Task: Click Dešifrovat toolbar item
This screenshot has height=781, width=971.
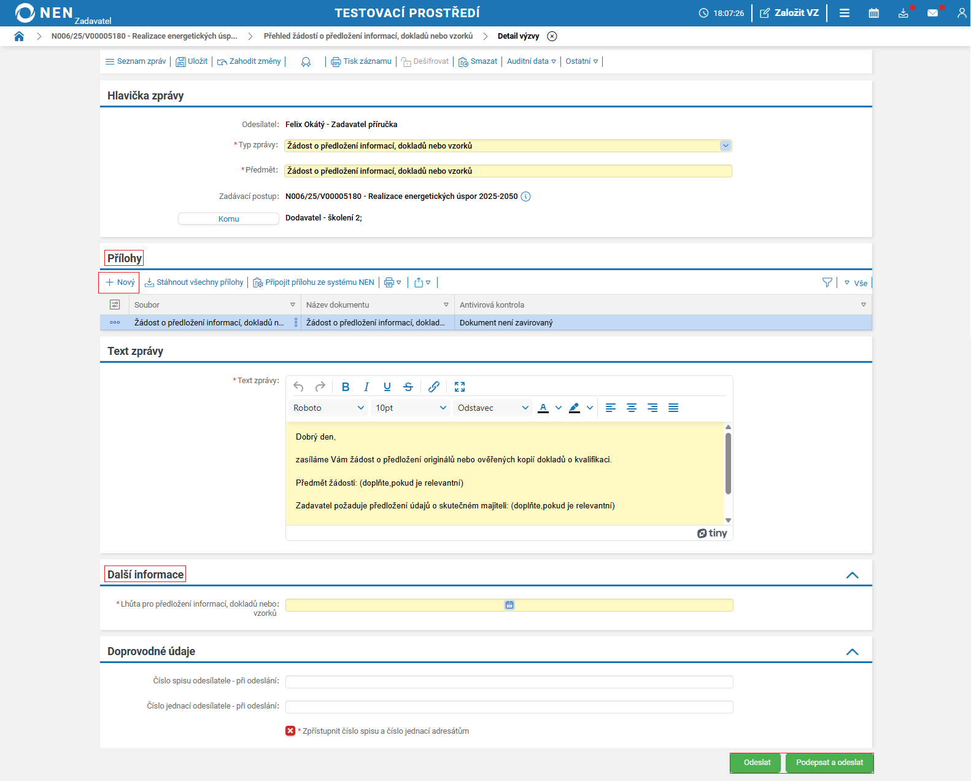Action: tap(425, 61)
